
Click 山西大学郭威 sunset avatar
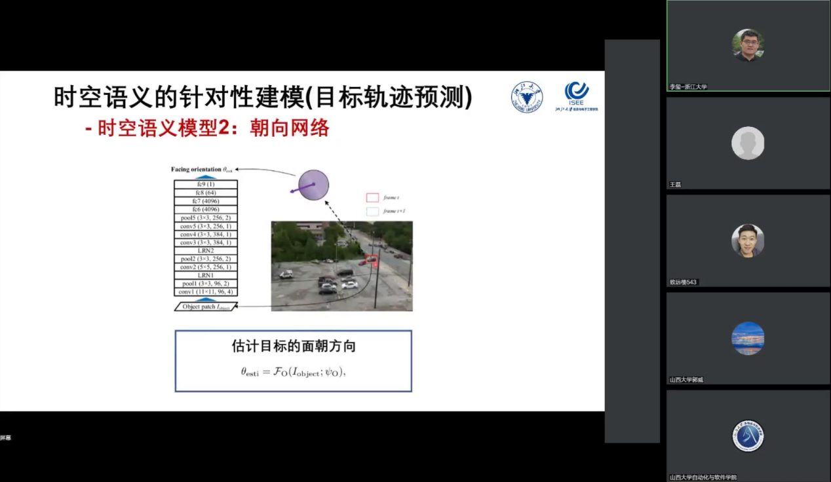pos(748,338)
